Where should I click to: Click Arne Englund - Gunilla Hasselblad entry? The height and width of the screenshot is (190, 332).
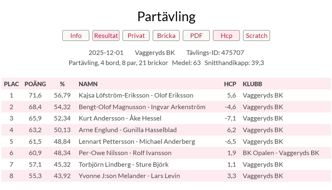click(x=128, y=130)
